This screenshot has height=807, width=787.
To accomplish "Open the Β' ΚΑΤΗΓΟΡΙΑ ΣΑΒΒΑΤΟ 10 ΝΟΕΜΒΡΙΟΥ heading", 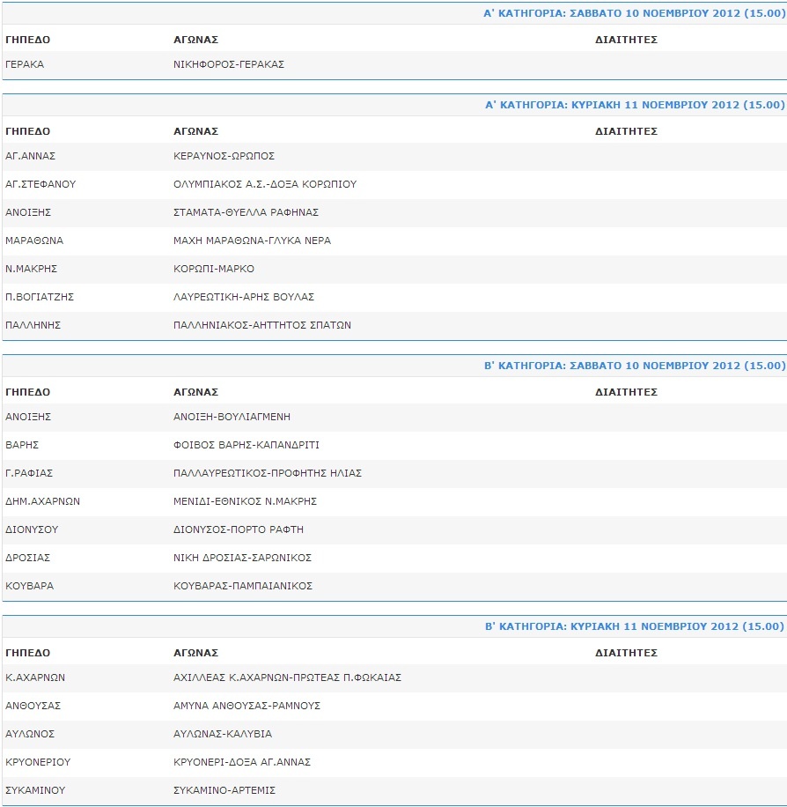I will pos(635,366).
